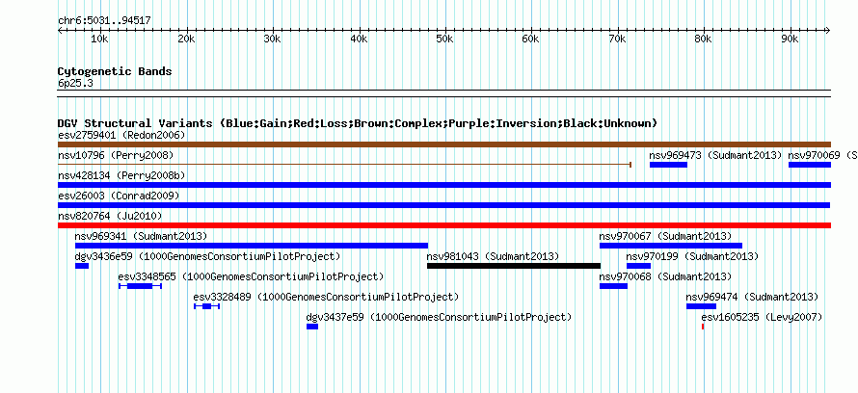Screen dimensions: 858x393
Task: Click the dgv3436e59 variant label
Action: (x=208, y=256)
